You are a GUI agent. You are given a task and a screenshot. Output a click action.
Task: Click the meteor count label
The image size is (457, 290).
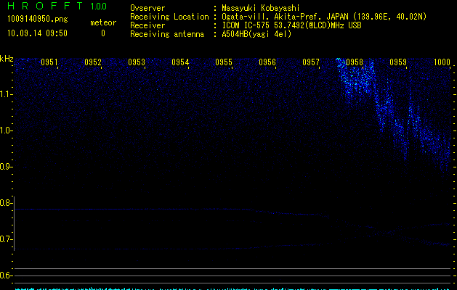pyautogui.click(x=103, y=22)
